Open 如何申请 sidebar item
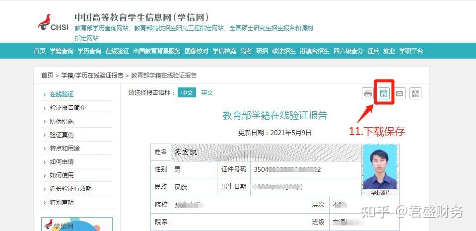476x231 pixels. pos(62,162)
